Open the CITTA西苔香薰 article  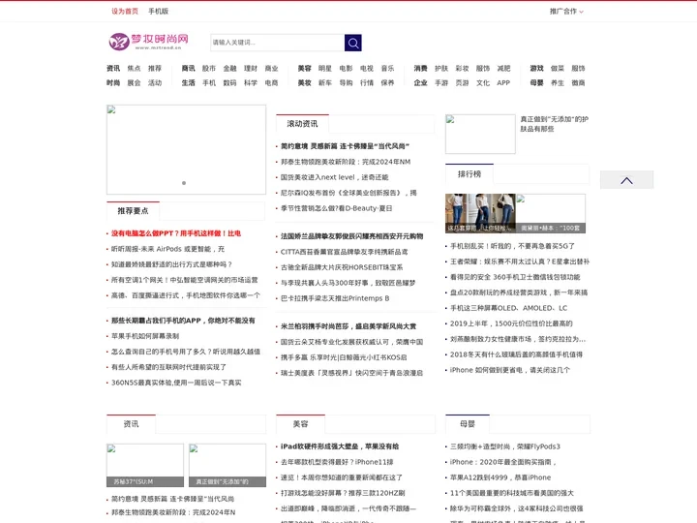coord(344,252)
